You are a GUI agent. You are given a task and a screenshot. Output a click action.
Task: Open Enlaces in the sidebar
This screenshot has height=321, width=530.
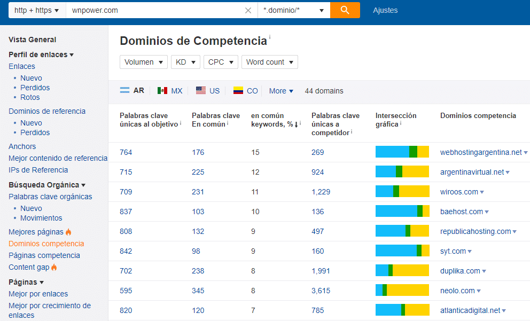pyautogui.click(x=21, y=66)
